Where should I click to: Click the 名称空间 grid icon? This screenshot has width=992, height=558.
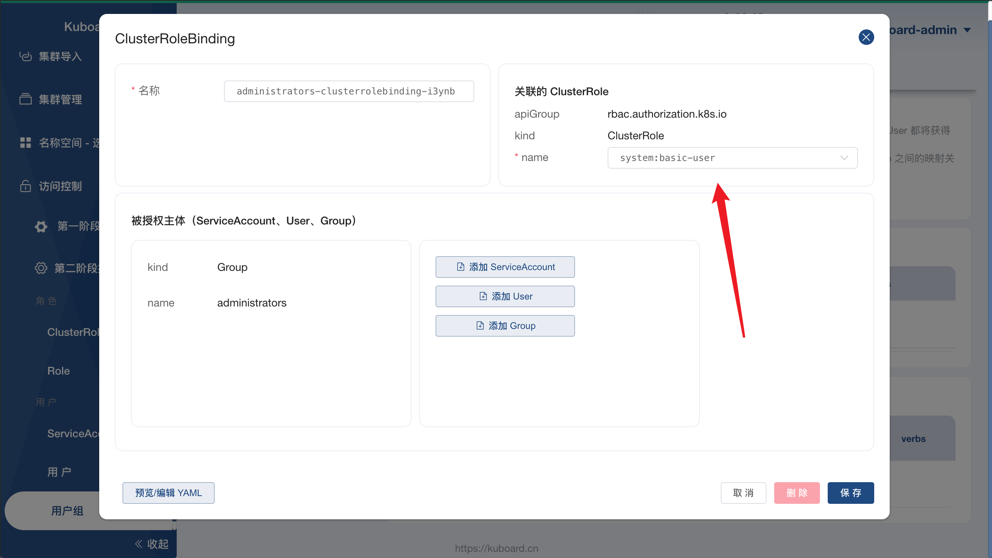coord(26,143)
